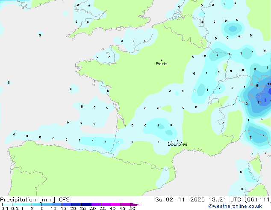Pick the 5 mm legend color swatch
The image size is (271, 210).
[x=47, y=204]
